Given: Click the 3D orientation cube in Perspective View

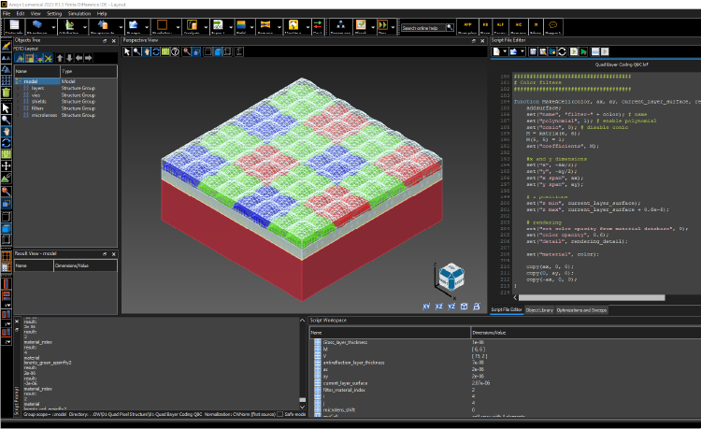Looking at the screenshot, I should [x=451, y=277].
